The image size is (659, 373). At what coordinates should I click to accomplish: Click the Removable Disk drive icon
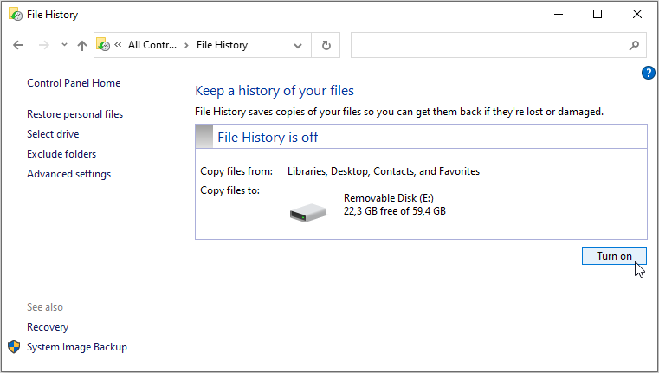[308, 210]
